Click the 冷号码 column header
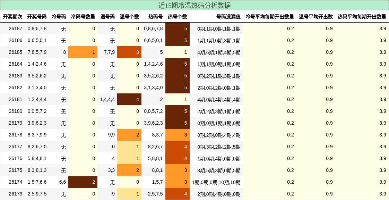Viewport: 389px width, 200px height. (59, 17)
